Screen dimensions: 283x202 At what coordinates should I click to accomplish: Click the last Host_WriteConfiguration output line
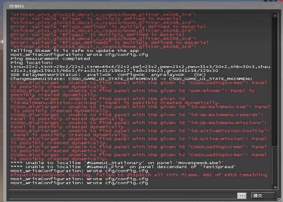point(79,183)
